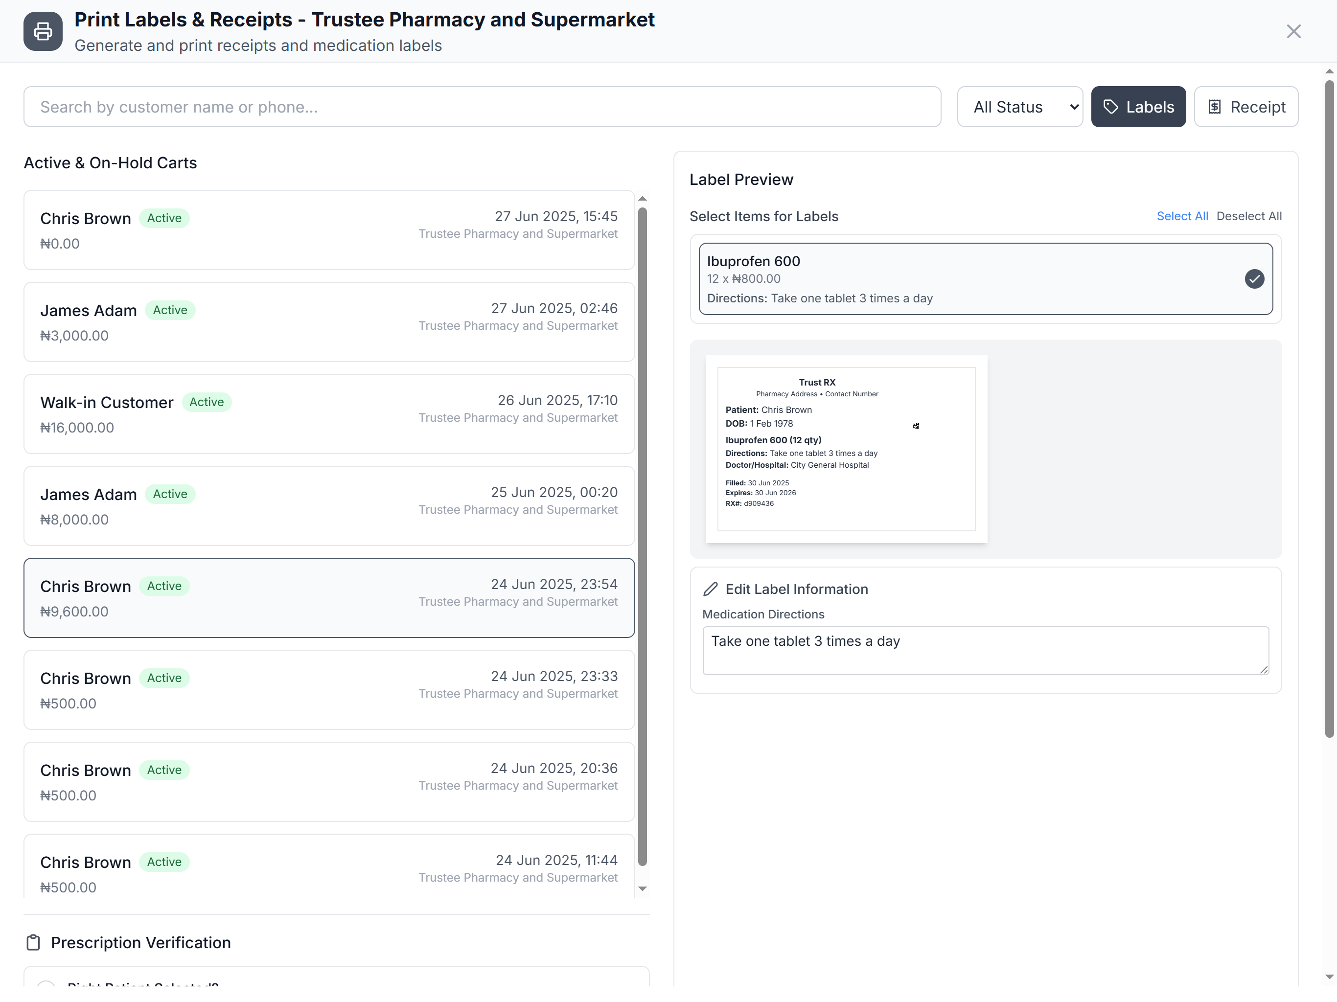Click the tag icon on Labels button
This screenshot has width=1337, height=1002.
point(1110,107)
